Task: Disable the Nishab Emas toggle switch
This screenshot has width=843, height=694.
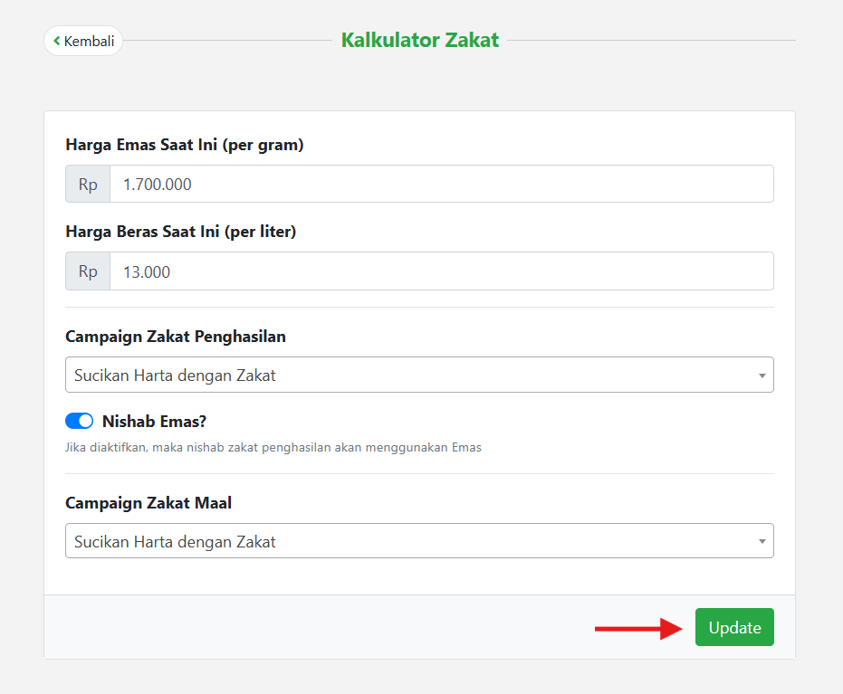Action: pos(80,421)
